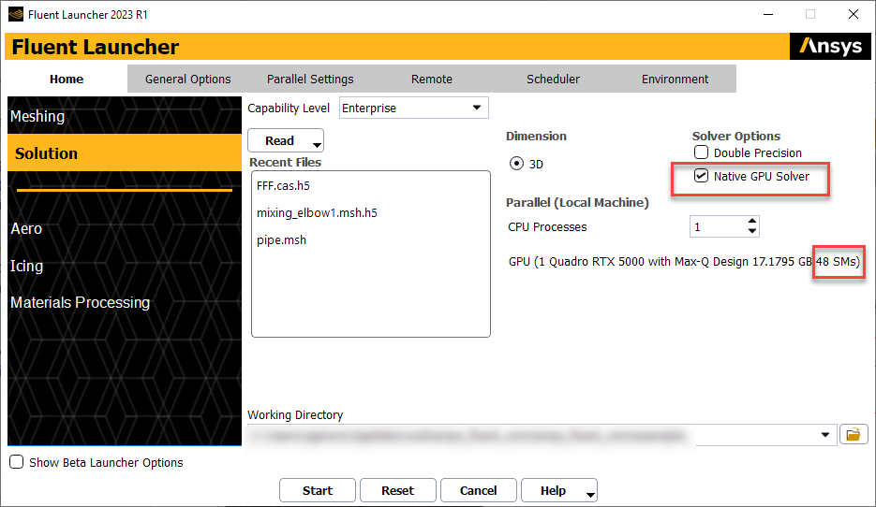
Task: Select FFF.cas.h5 in Recent Files
Action: (x=283, y=186)
